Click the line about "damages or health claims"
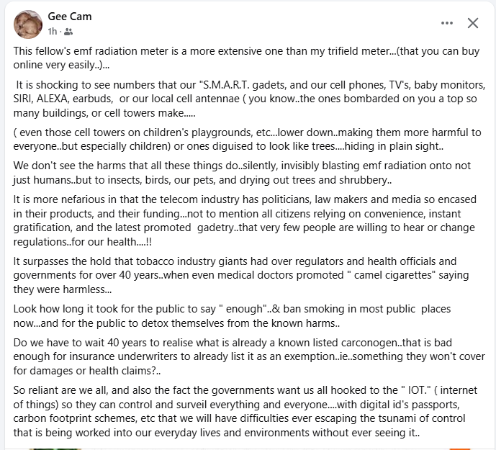 tap(86, 370)
